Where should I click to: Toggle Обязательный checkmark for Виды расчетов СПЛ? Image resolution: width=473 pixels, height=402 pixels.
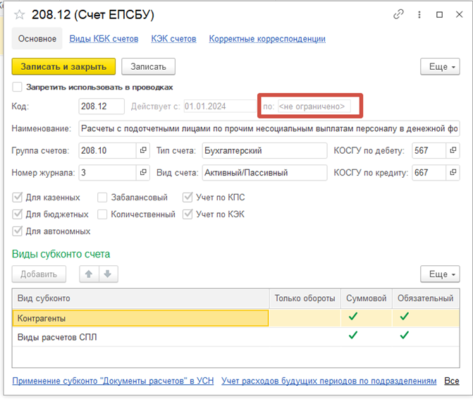pyautogui.click(x=404, y=335)
